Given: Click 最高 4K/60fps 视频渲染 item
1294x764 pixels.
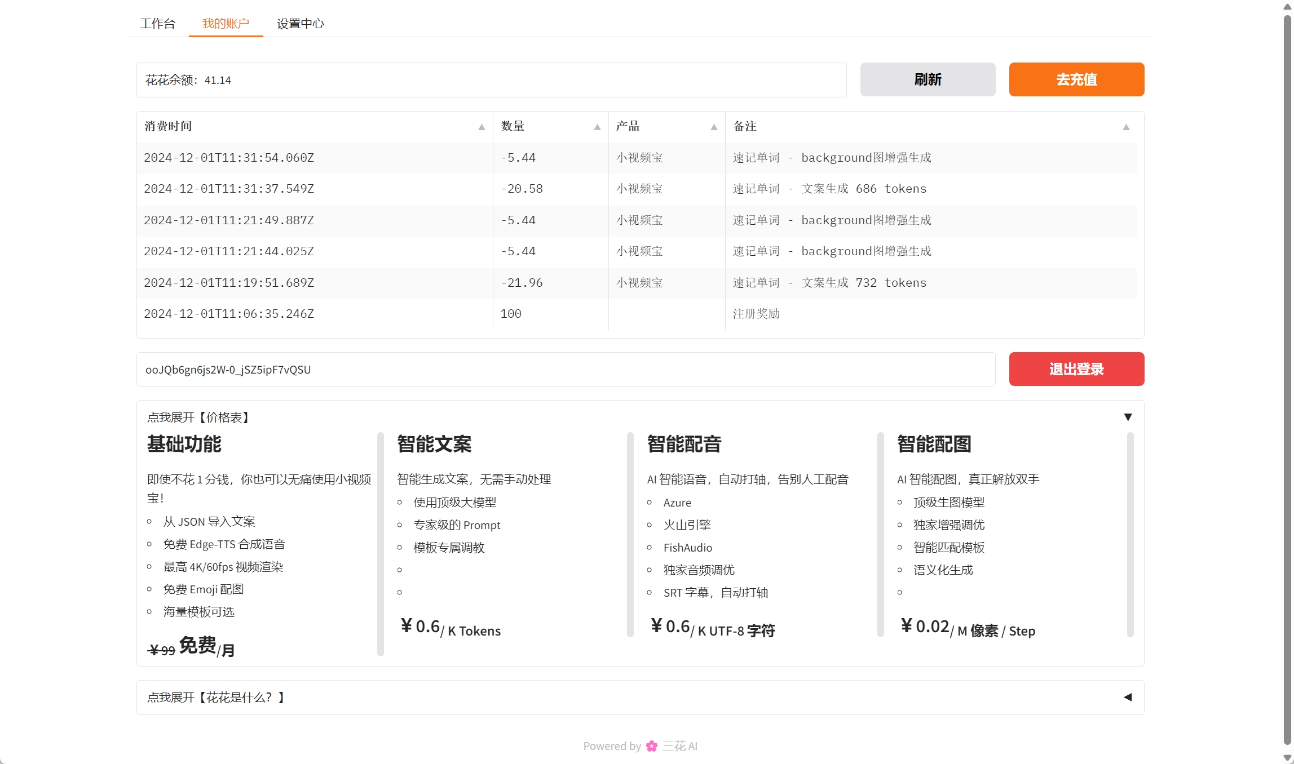Looking at the screenshot, I should [223, 567].
